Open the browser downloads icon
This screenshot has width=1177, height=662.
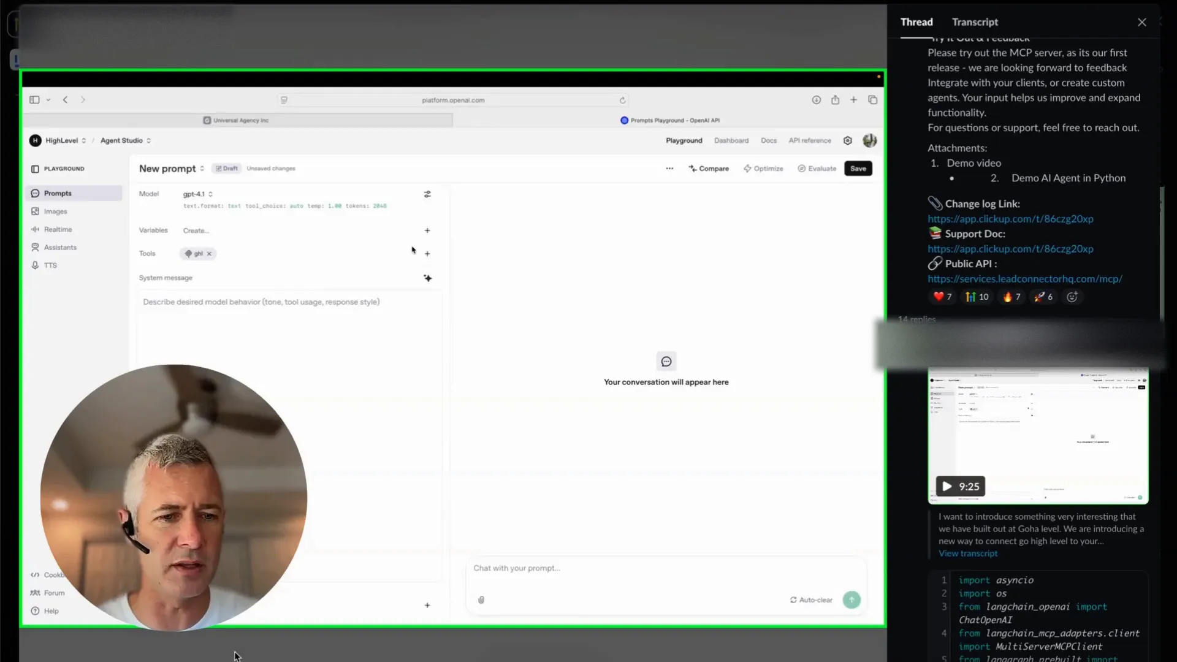pyautogui.click(x=816, y=100)
